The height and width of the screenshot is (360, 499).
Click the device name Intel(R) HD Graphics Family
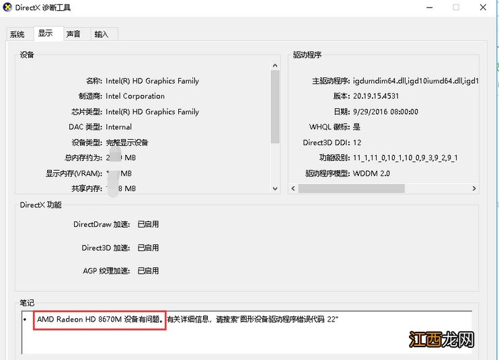[x=152, y=81]
